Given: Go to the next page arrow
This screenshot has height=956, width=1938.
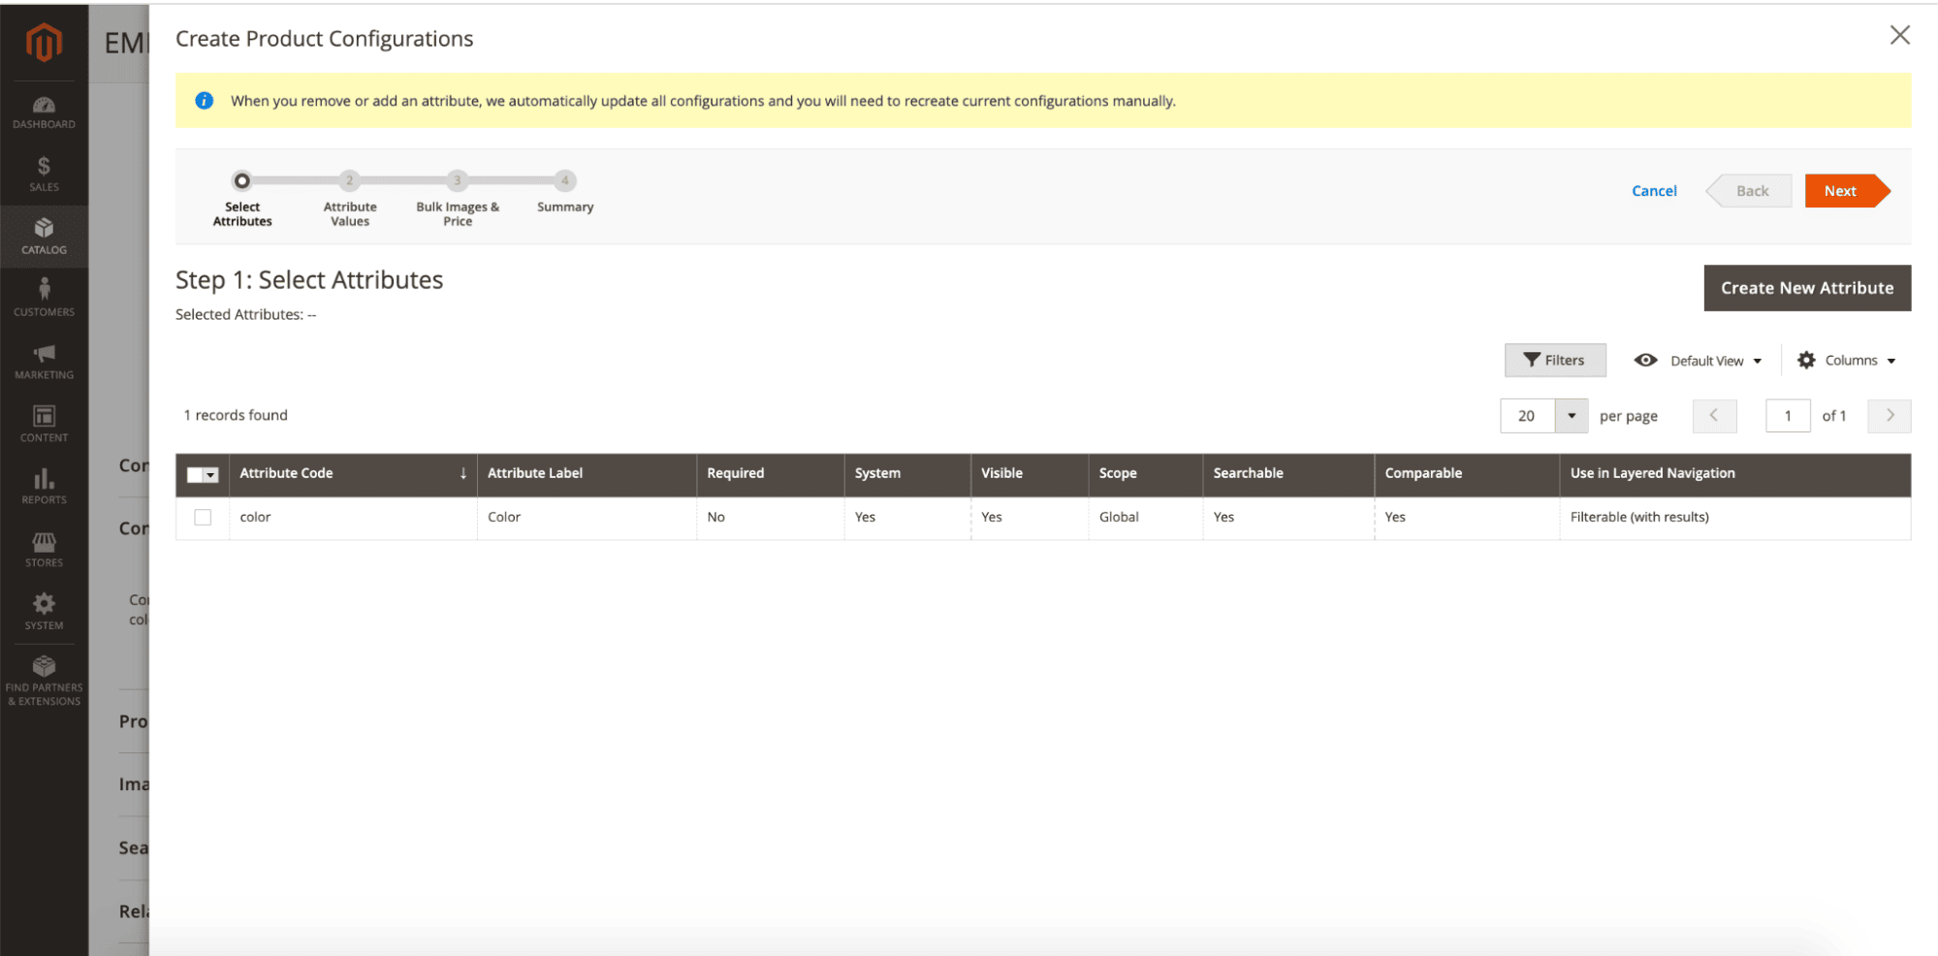Looking at the screenshot, I should [1890, 416].
